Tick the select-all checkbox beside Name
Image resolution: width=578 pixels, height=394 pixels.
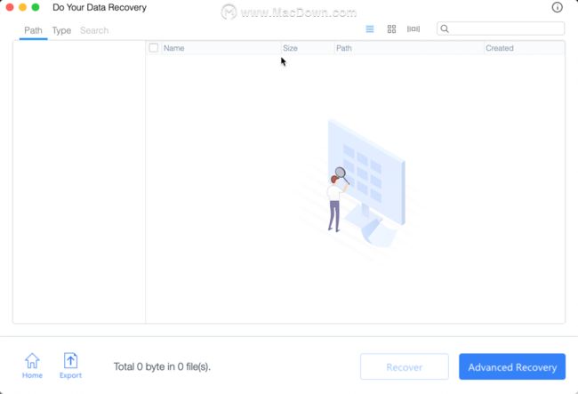click(154, 47)
